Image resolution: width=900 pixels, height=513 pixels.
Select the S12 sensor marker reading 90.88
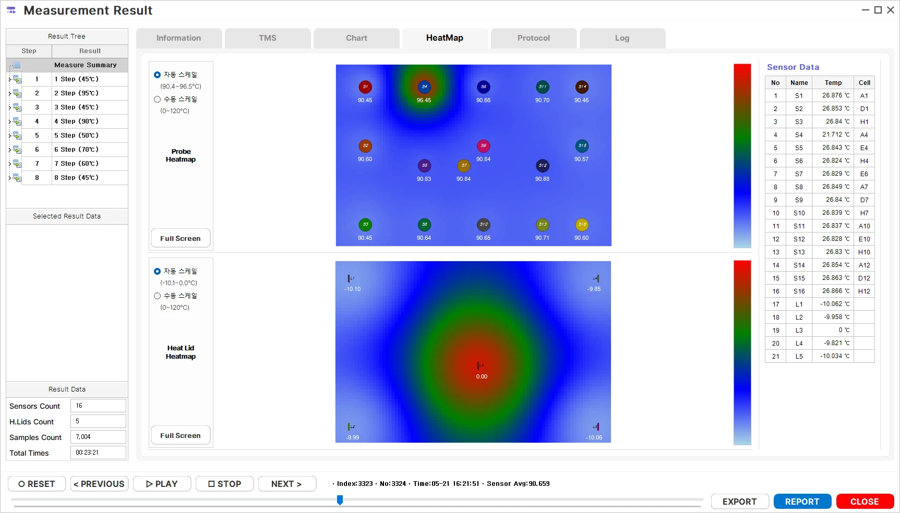(x=543, y=166)
